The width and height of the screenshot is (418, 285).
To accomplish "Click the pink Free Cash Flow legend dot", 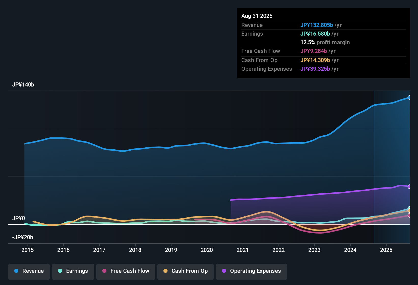I will (104, 271).
